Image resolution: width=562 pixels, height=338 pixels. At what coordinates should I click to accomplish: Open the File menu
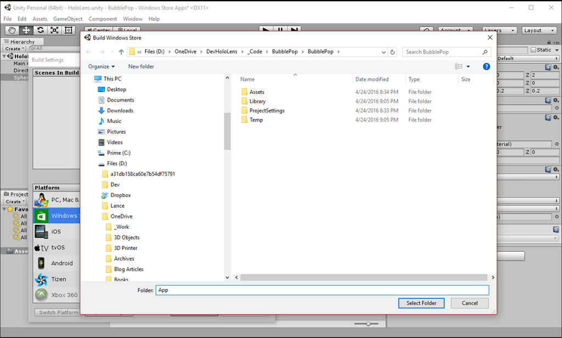(x=8, y=19)
